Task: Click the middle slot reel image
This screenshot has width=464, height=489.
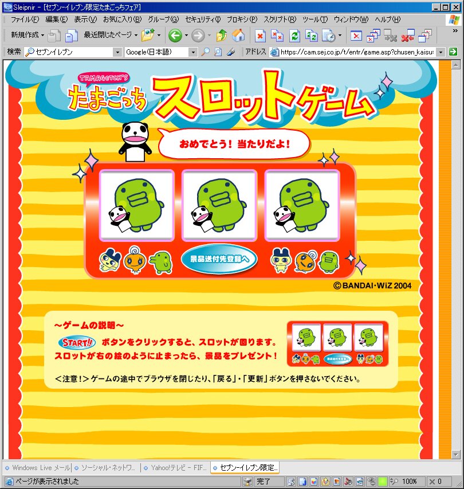Action: point(219,205)
